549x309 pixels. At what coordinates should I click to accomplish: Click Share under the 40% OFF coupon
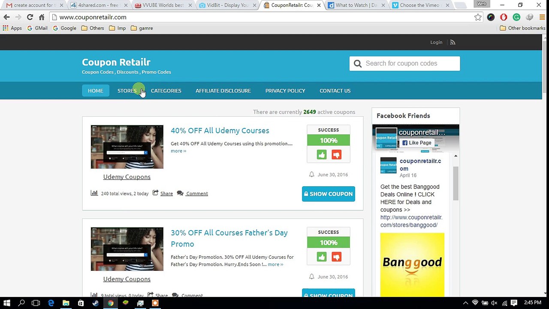coord(166,194)
